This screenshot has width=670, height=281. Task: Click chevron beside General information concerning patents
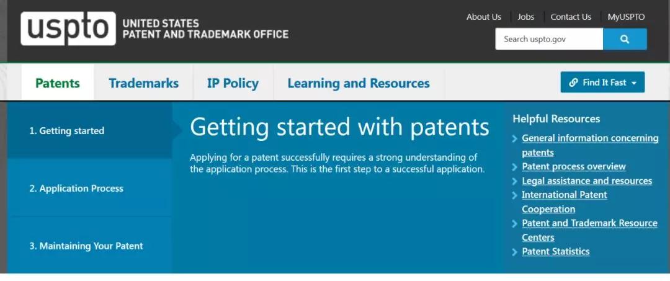(x=515, y=138)
